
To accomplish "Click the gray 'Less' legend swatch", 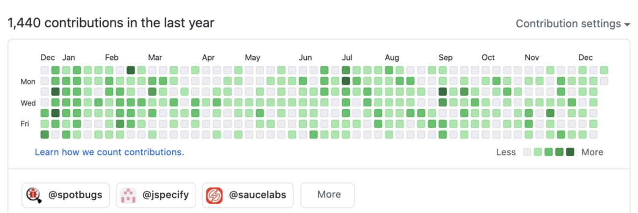I will click(x=527, y=152).
